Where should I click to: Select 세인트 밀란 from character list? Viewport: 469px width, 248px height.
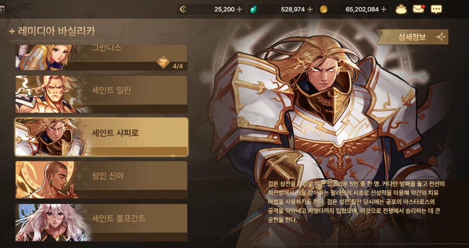102,94
